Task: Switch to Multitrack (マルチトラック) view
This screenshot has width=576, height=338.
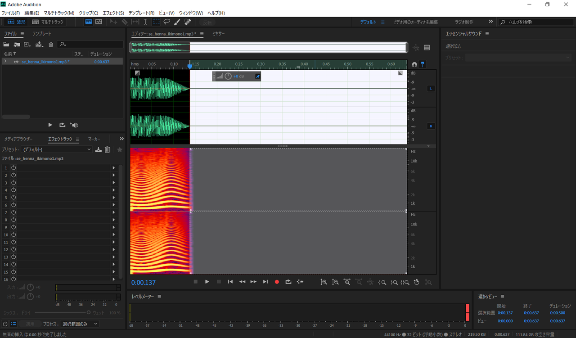Action: pos(48,22)
